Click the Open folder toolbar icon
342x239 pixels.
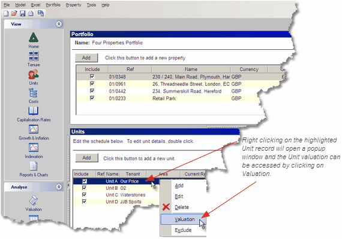(14, 13)
